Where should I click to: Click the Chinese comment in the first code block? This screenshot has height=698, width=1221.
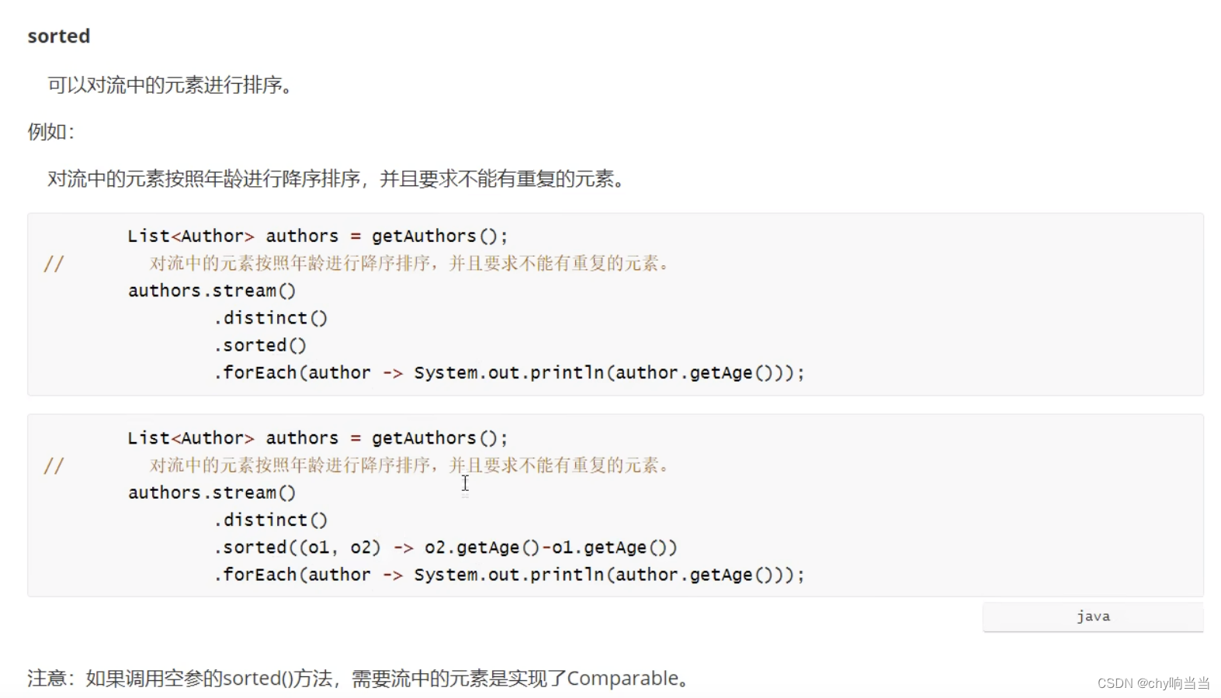click(x=408, y=264)
